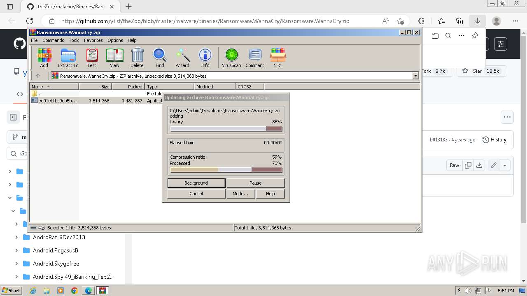Open Edge downloads icon in toolbar

point(478,21)
